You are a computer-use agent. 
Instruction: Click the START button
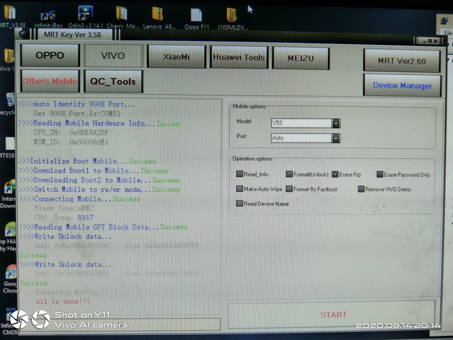point(332,314)
